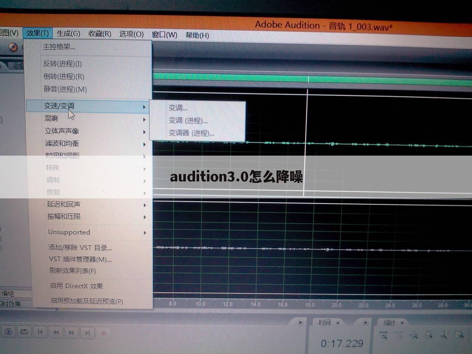This screenshot has height=354, width=472.
Task: Select the 时间 panel tab
Action: [324, 322]
